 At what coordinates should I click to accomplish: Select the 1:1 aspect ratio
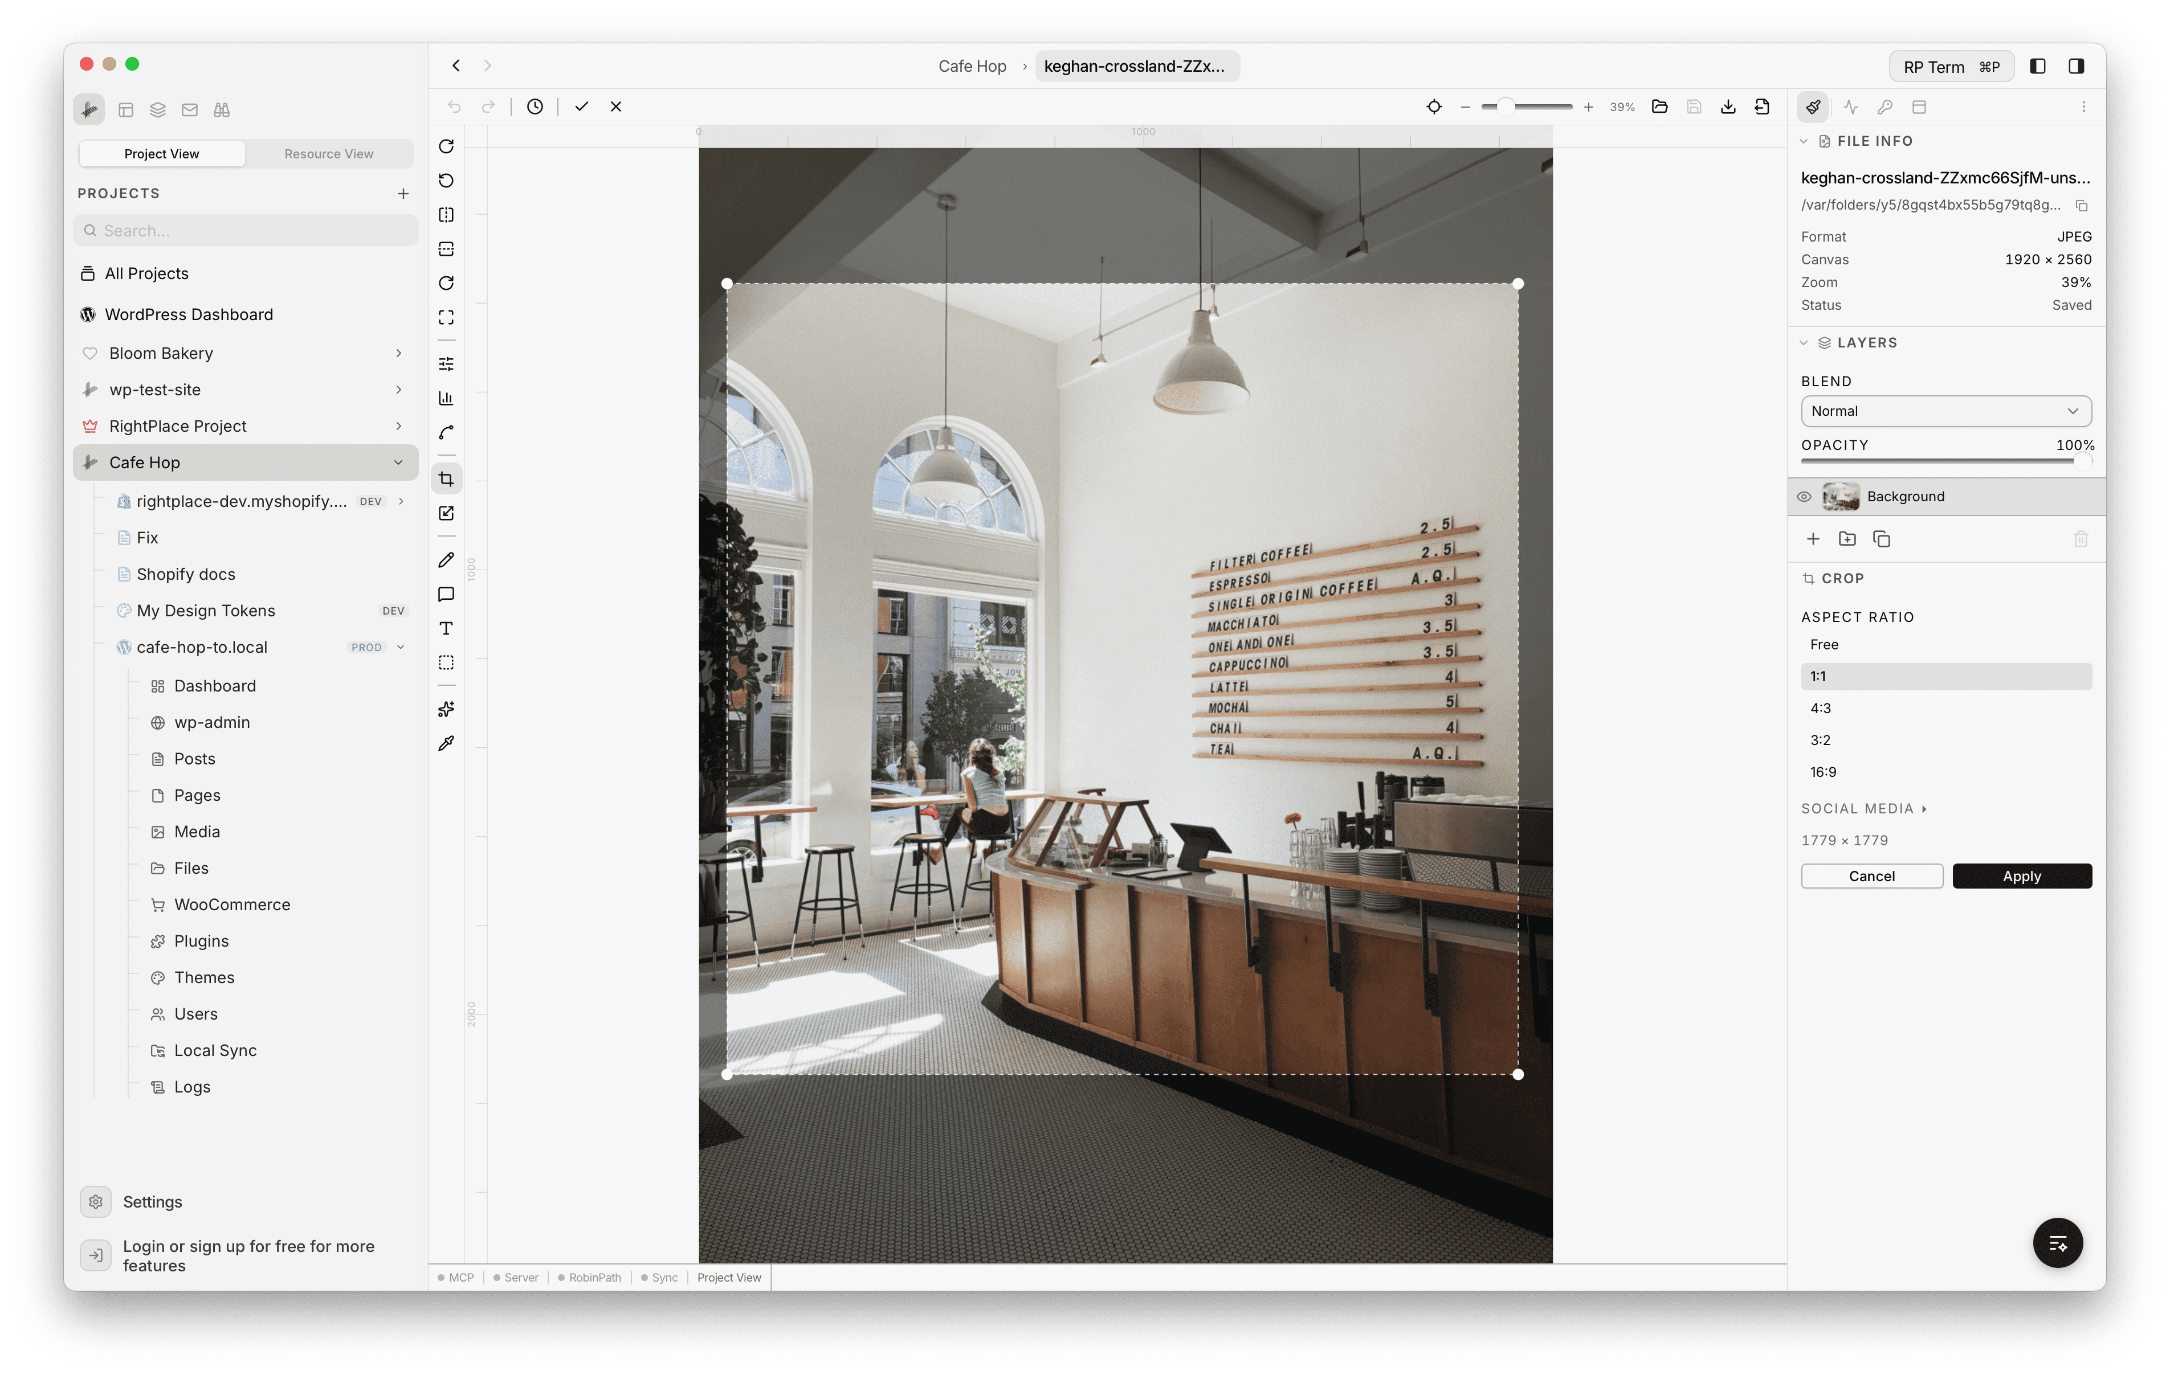tap(1945, 676)
